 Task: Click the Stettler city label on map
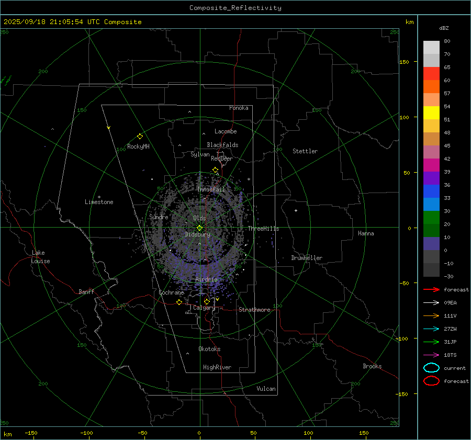[305, 151]
